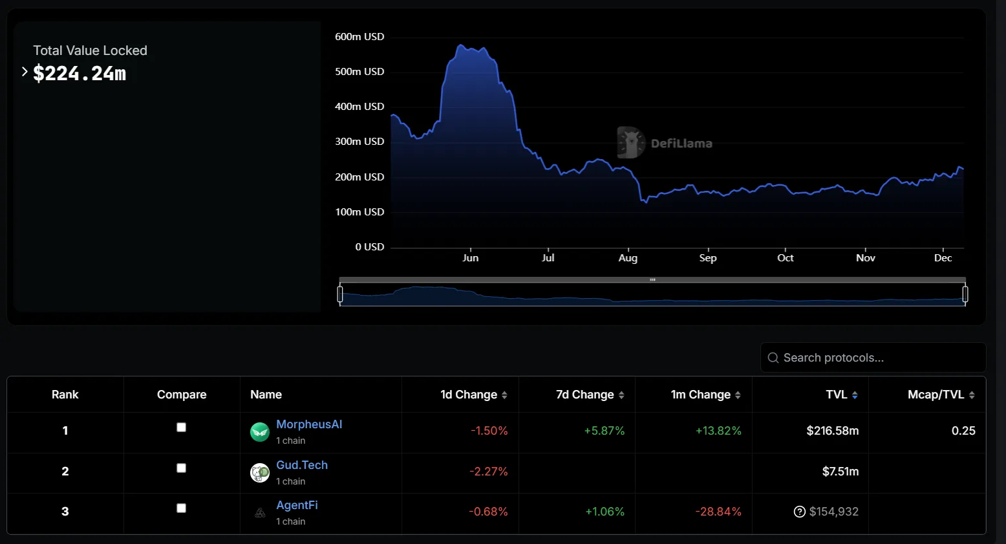Enable compare checkbox for AgentFi
Viewport: 1006px width, 544px height.
pos(182,508)
